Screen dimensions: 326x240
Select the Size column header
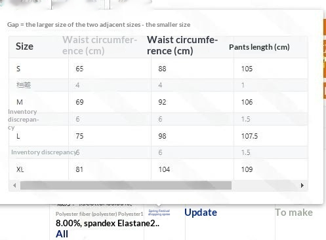pos(24,46)
